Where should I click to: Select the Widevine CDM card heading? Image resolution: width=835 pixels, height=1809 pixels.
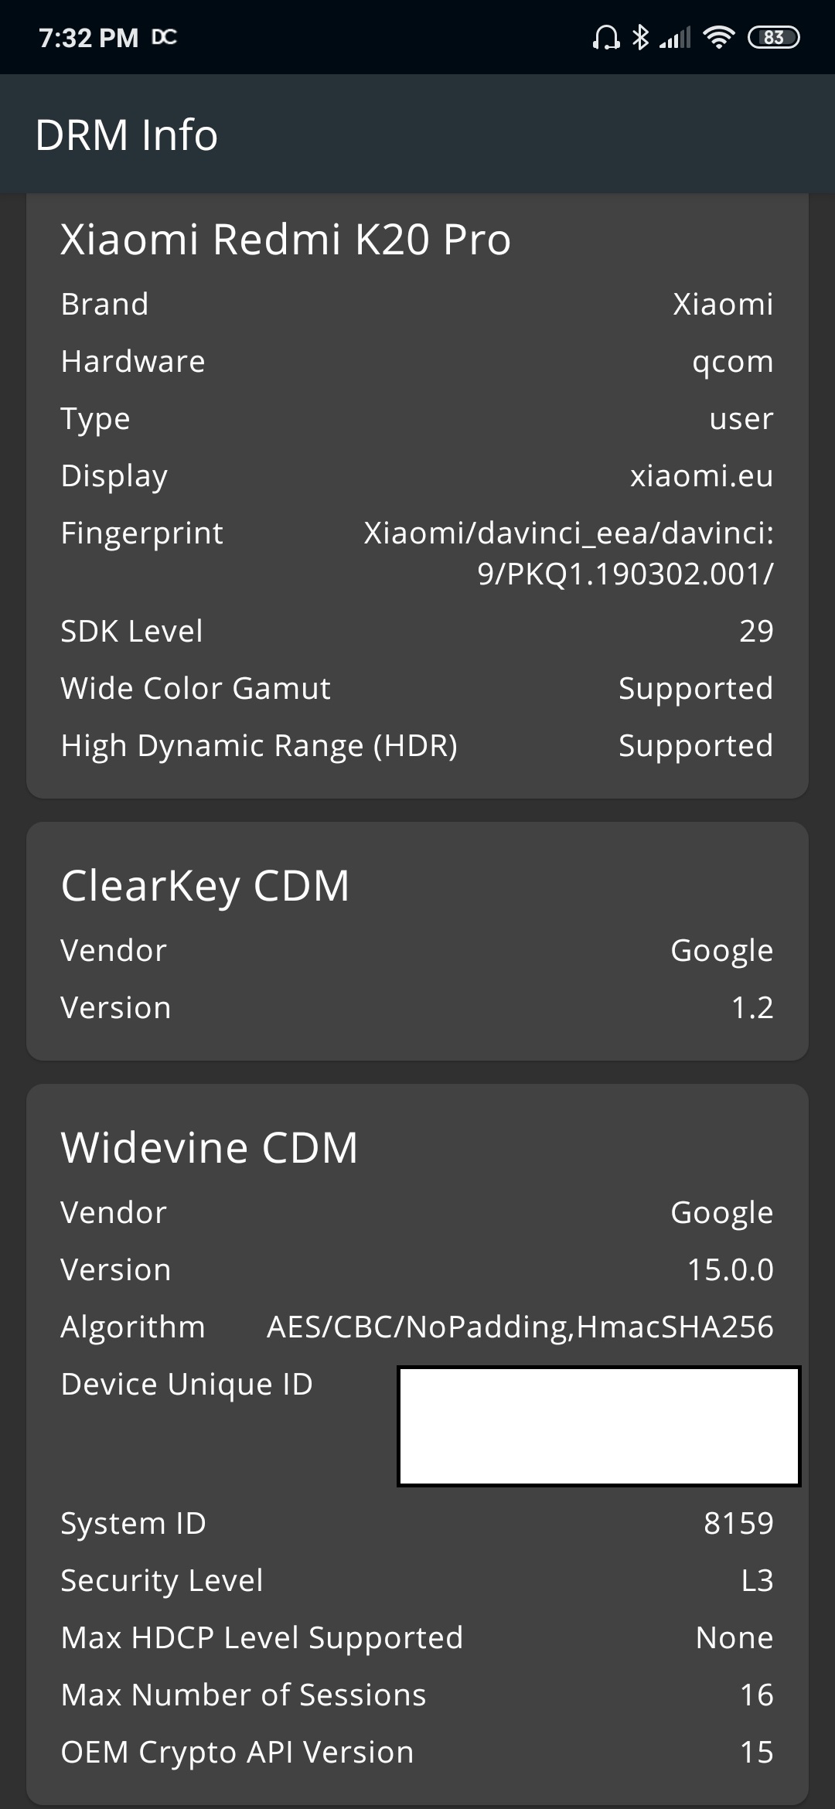click(210, 1147)
